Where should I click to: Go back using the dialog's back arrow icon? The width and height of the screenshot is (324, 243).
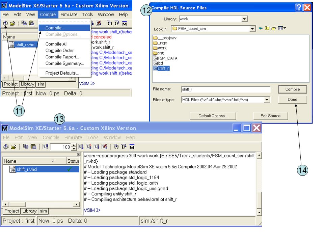(x=261, y=28)
